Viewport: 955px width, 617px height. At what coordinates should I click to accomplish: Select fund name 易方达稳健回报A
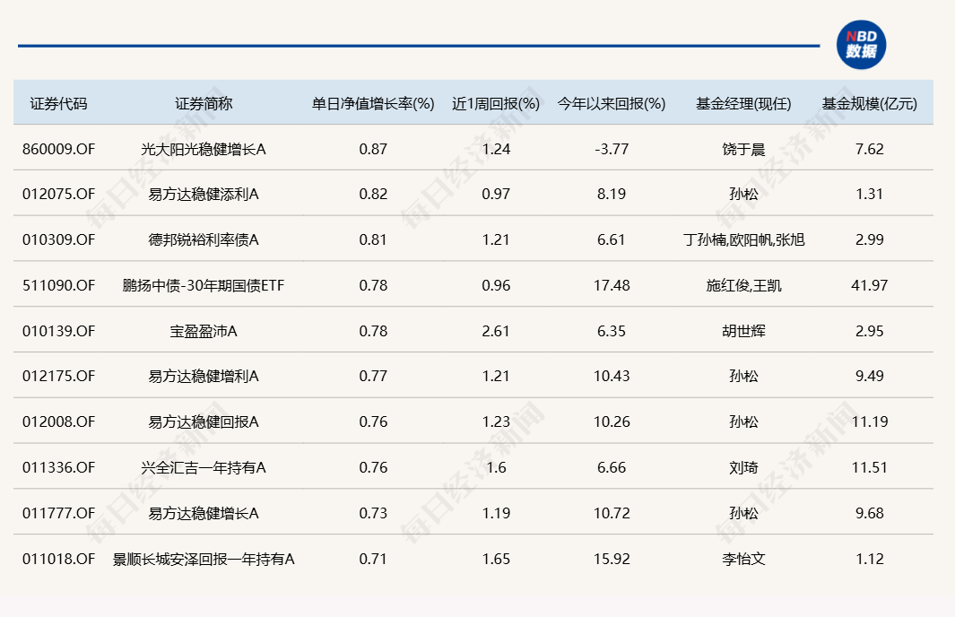tap(204, 422)
